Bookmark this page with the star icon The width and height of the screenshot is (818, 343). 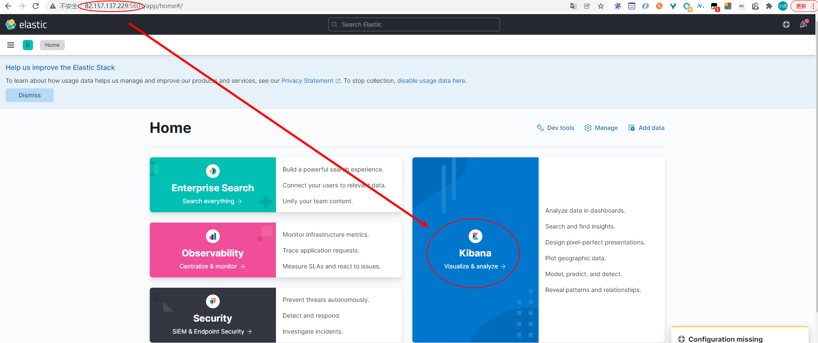(x=601, y=6)
